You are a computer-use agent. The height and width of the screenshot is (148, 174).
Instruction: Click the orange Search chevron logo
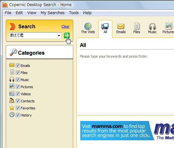13,26
